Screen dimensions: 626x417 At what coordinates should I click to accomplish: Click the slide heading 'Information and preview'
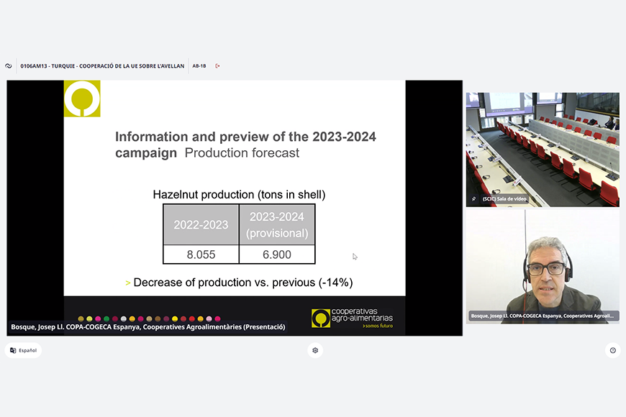(x=245, y=145)
